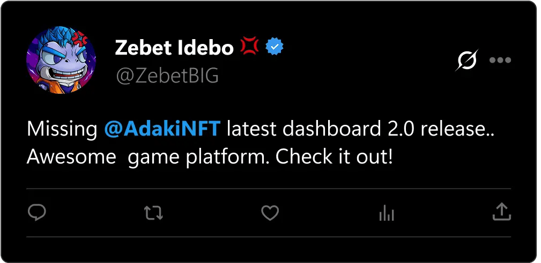Open Zebet Idebo's cartoon profile avatar

61,61
